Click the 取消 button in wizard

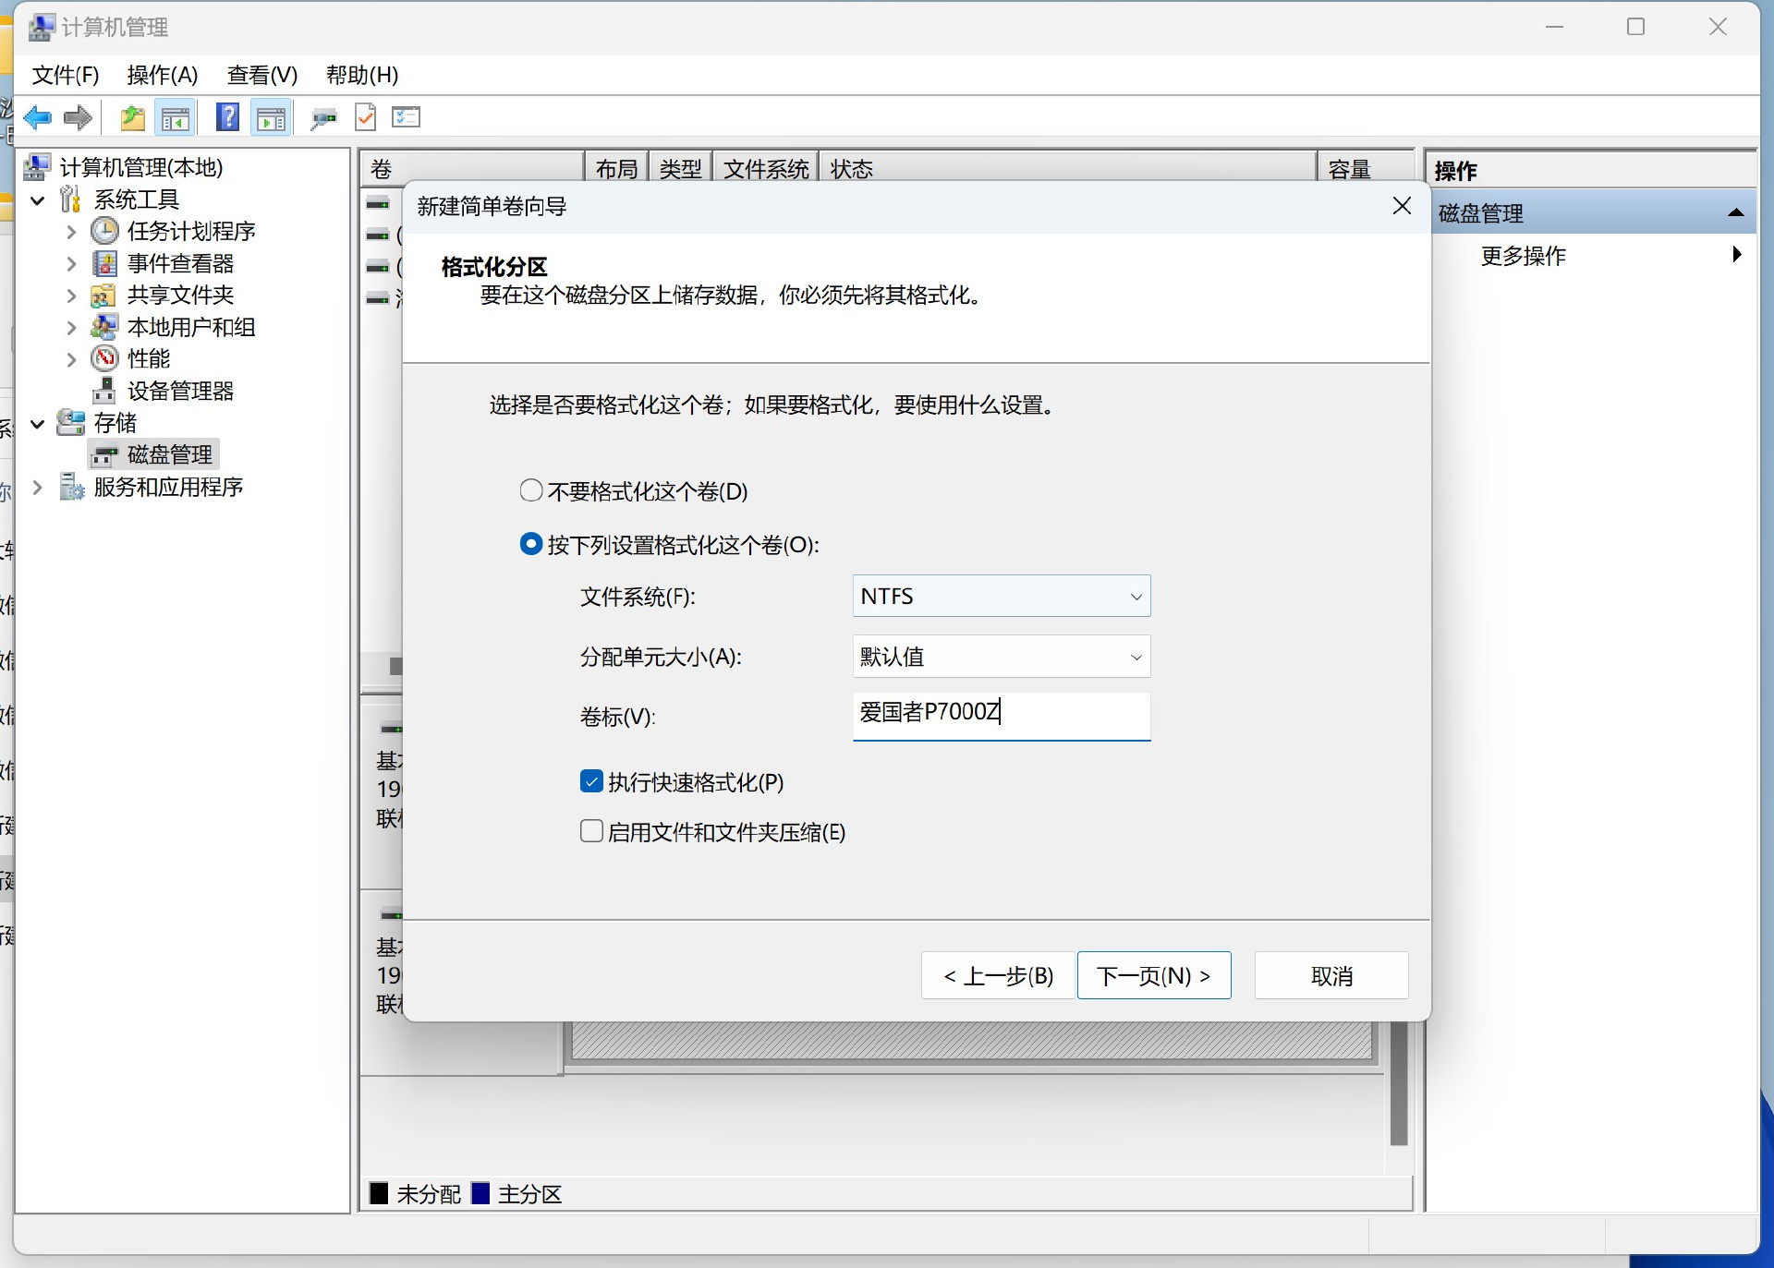pyautogui.click(x=1330, y=975)
